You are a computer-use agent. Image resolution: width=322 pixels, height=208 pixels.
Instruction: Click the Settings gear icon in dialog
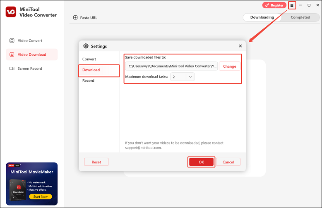tap(86, 46)
